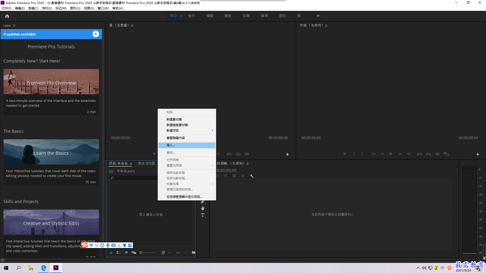Export frame from the program monitor
Image resolution: width=486 pixels, height=273 pixels.
[x=437, y=154]
